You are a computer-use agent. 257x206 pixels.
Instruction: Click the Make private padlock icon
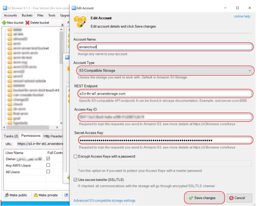point(35,195)
